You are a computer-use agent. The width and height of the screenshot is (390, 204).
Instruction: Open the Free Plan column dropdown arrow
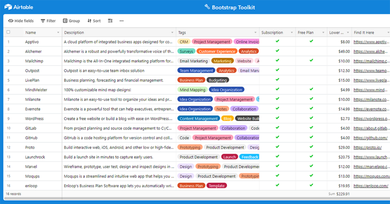coord(323,33)
